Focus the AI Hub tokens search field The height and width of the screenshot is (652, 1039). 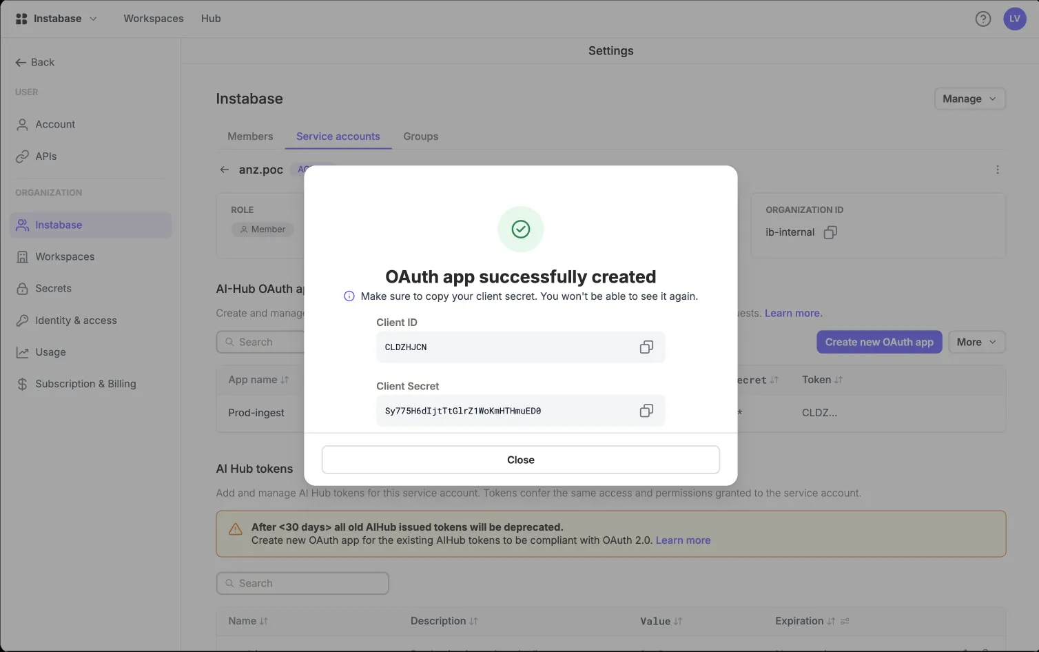pyautogui.click(x=302, y=583)
